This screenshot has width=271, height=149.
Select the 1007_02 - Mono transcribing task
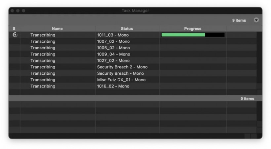click(133, 42)
